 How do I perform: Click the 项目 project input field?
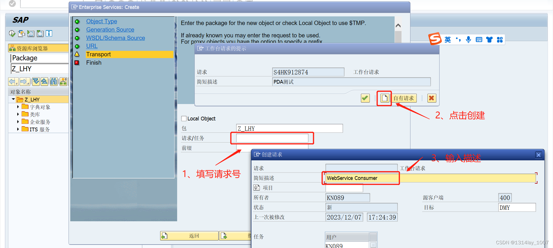coord(344,188)
